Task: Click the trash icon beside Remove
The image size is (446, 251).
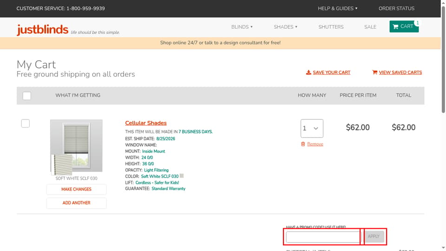Action: (x=303, y=144)
